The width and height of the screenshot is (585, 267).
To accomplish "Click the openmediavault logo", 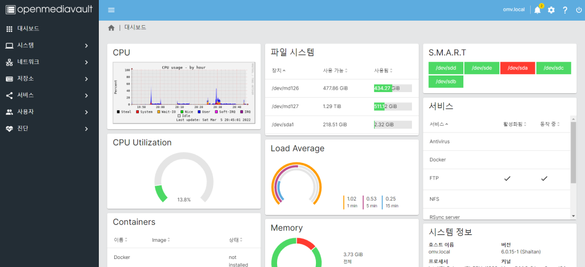I will pos(49,9).
